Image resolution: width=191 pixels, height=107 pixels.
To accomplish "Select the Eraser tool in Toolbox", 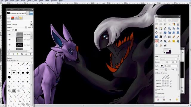I will 157,41.
